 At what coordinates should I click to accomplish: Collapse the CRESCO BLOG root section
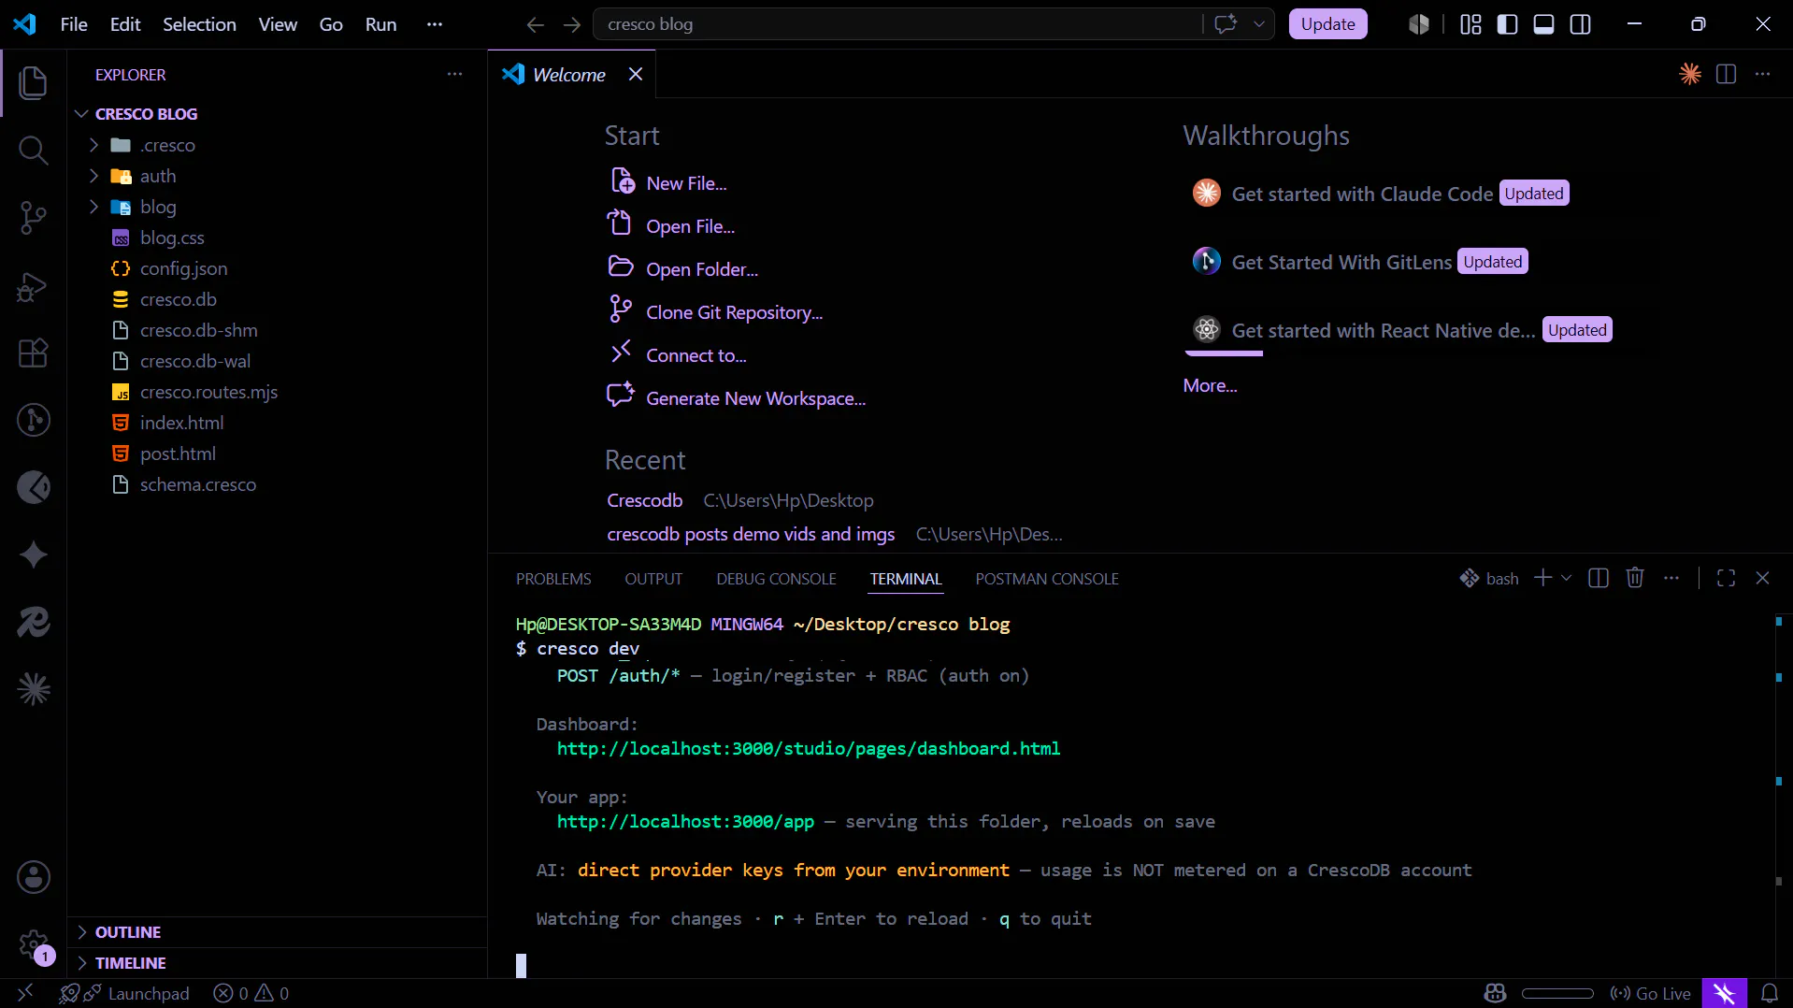coord(82,113)
